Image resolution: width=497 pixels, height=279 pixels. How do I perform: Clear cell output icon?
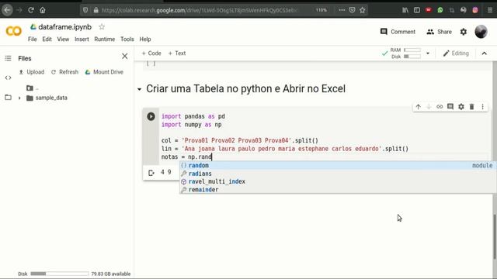[x=151, y=173]
